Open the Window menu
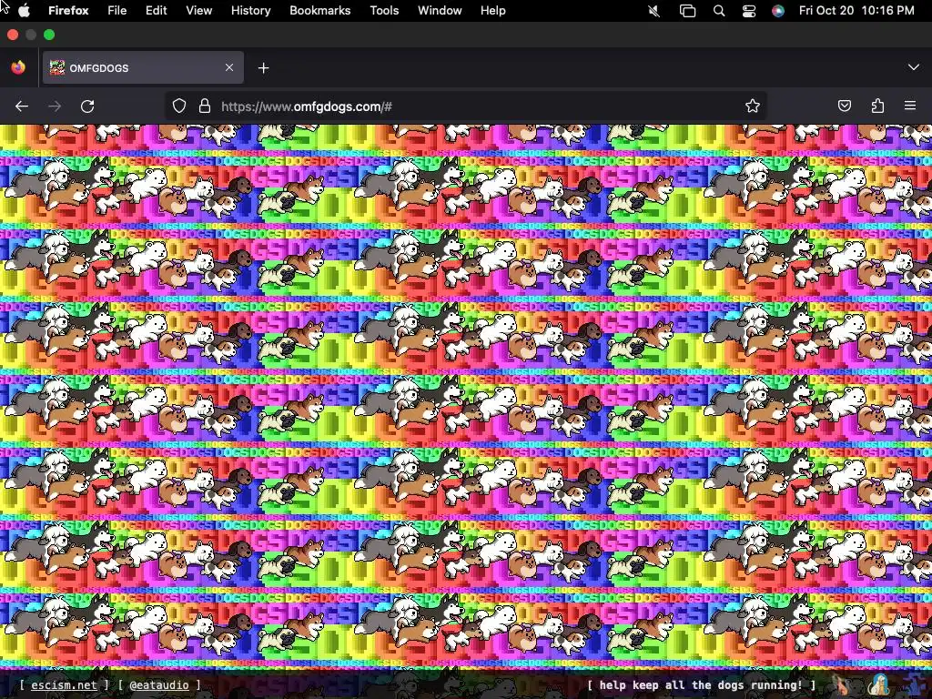 coord(440,11)
